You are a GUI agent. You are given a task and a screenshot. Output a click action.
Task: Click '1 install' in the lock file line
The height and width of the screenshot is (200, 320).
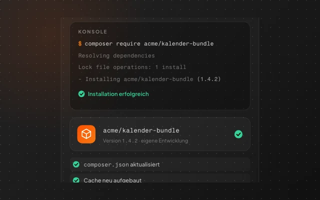(170, 67)
